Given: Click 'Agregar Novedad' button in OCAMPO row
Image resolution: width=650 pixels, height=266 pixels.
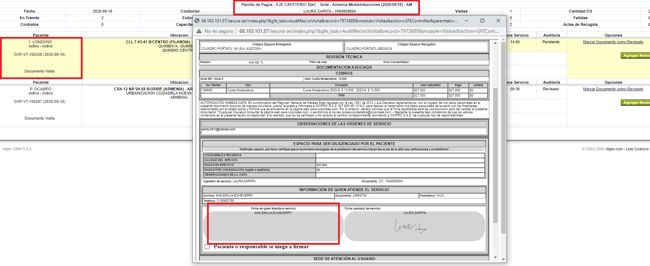Looking at the screenshot, I should pyautogui.click(x=635, y=102).
